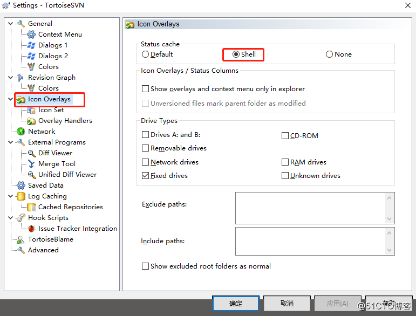Toggle the Drives A: and B: checkbox
Screen dimensions: 416x316
(145, 135)
